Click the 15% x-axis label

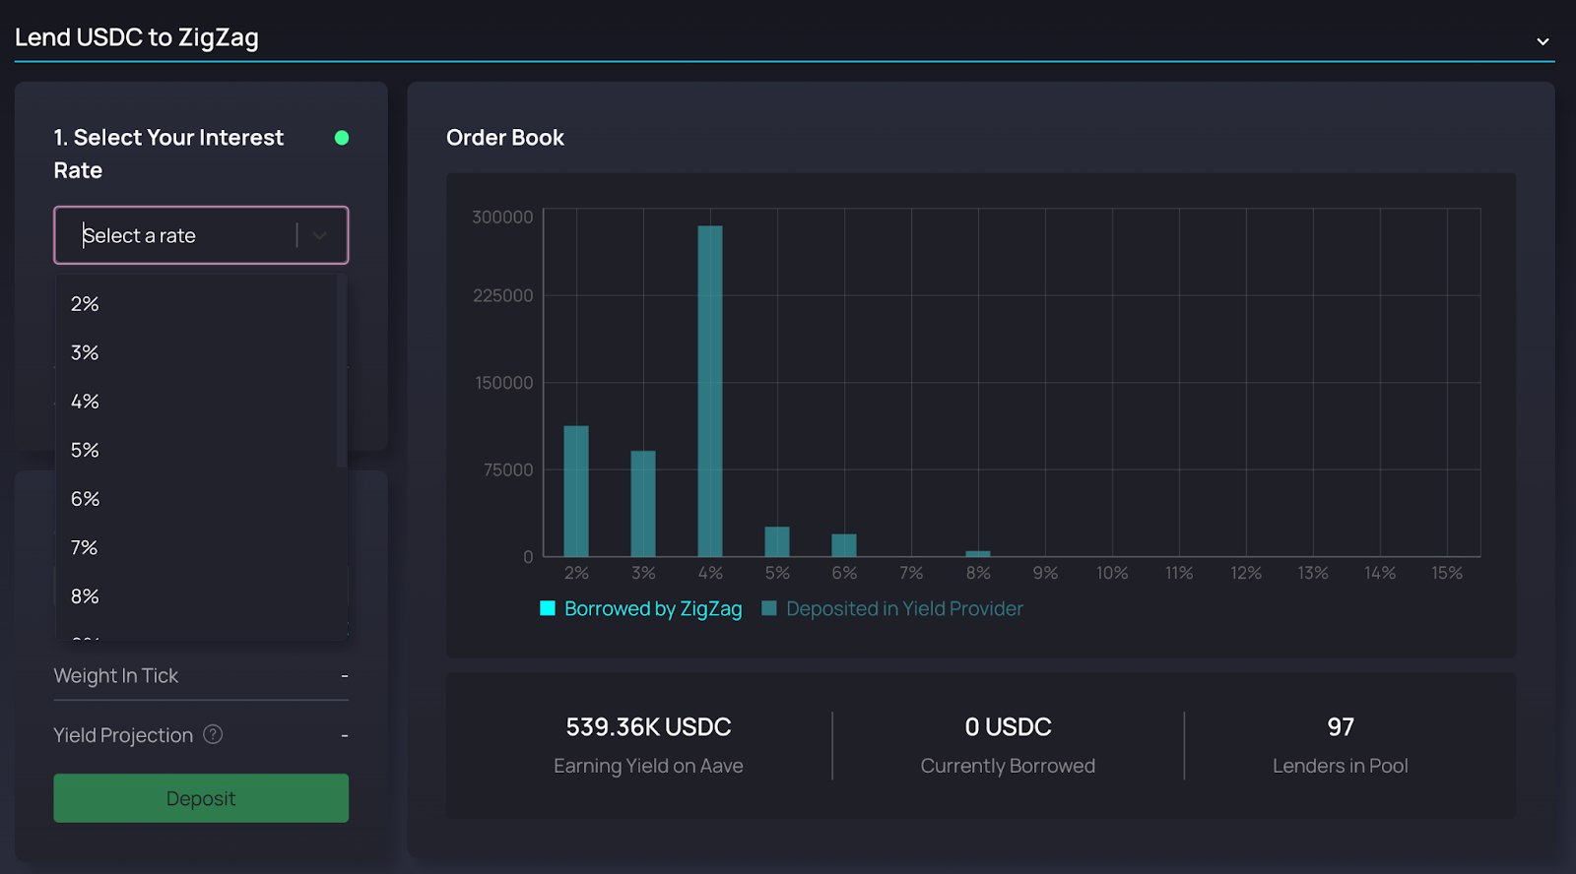(x=1447, y=573)
